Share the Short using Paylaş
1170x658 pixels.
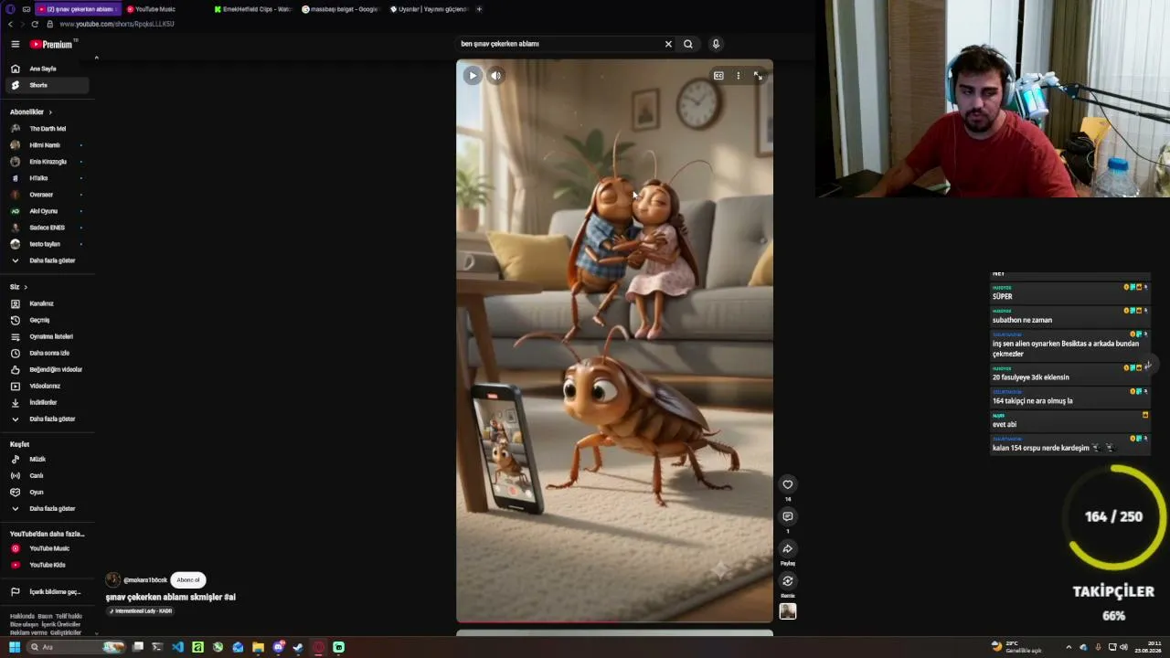coord(788,548)
